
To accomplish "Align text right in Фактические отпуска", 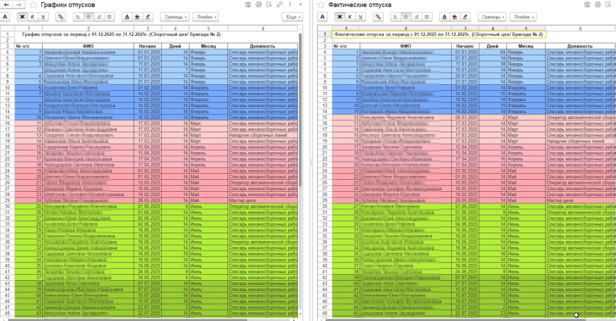I will (416, 17).
